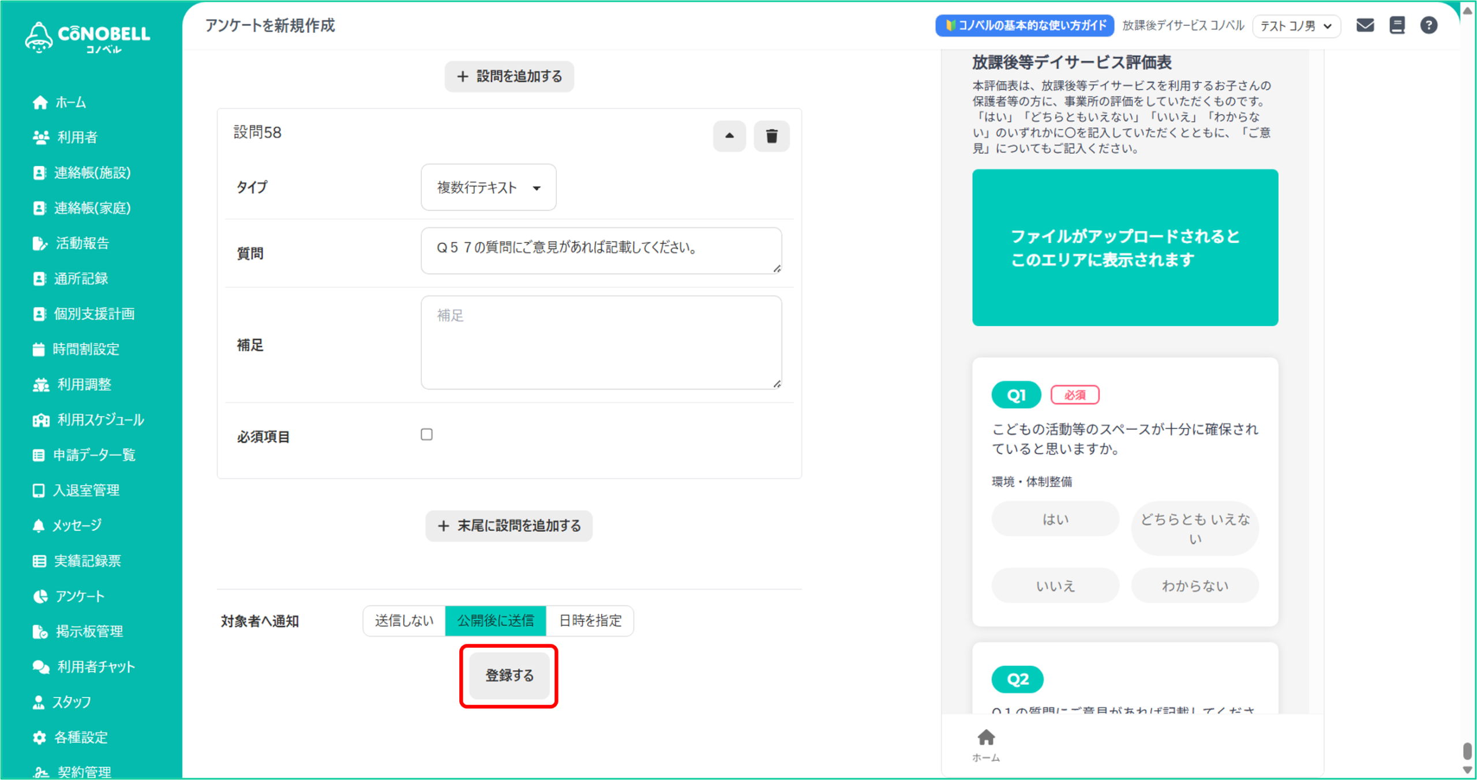Click 末尾に設問を追加する button
Image resolution: width=1477 pixels, height=780 pixels.
coord(509,526)
